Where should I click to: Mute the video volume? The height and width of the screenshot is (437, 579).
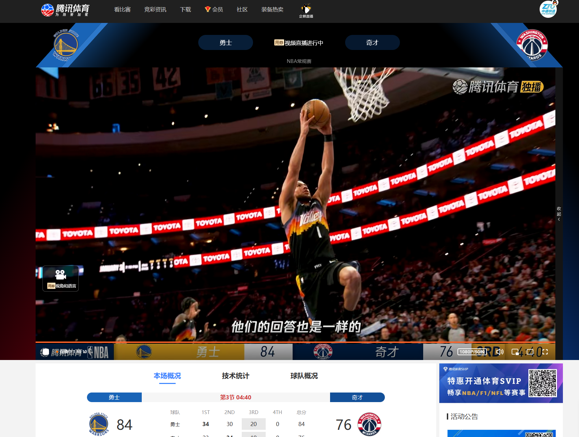[500, 352]
